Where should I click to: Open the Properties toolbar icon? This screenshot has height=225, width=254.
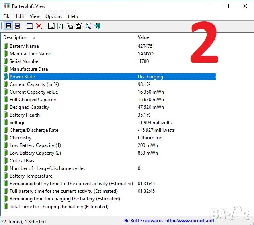[79, 26]
